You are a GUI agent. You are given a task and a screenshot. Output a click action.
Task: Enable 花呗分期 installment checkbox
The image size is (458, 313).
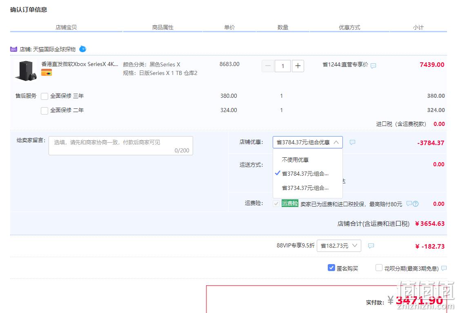click(x=379, y=268)
